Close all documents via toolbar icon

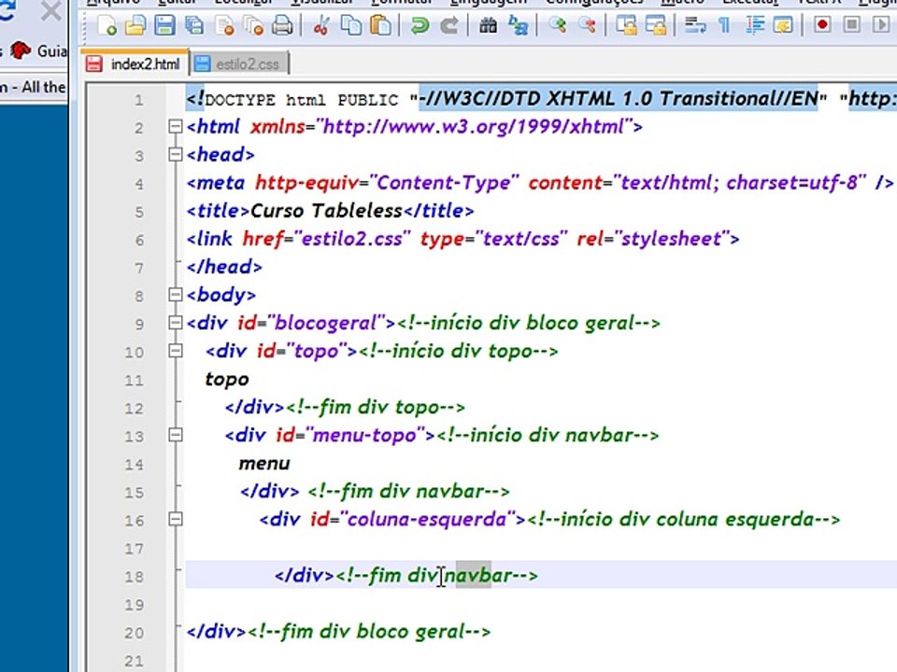click(x=253, y=25)
